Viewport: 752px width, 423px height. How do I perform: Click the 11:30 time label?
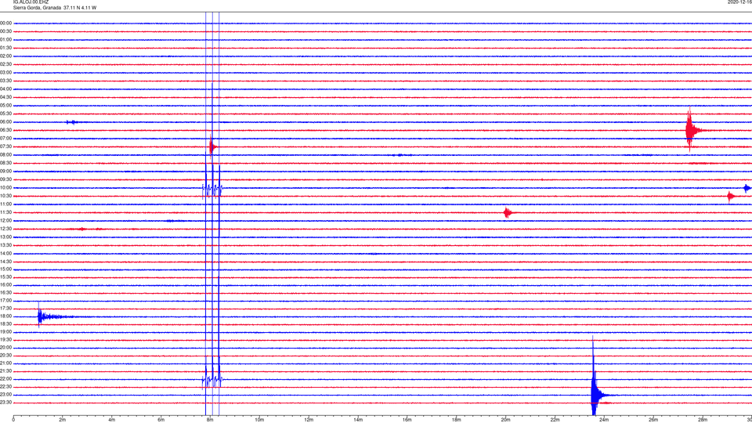5,212
